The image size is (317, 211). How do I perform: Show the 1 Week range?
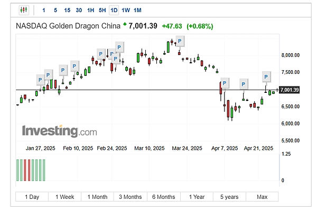pyautogui.click(x=64, y=197)
